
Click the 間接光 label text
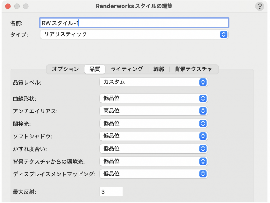[22, 124]
